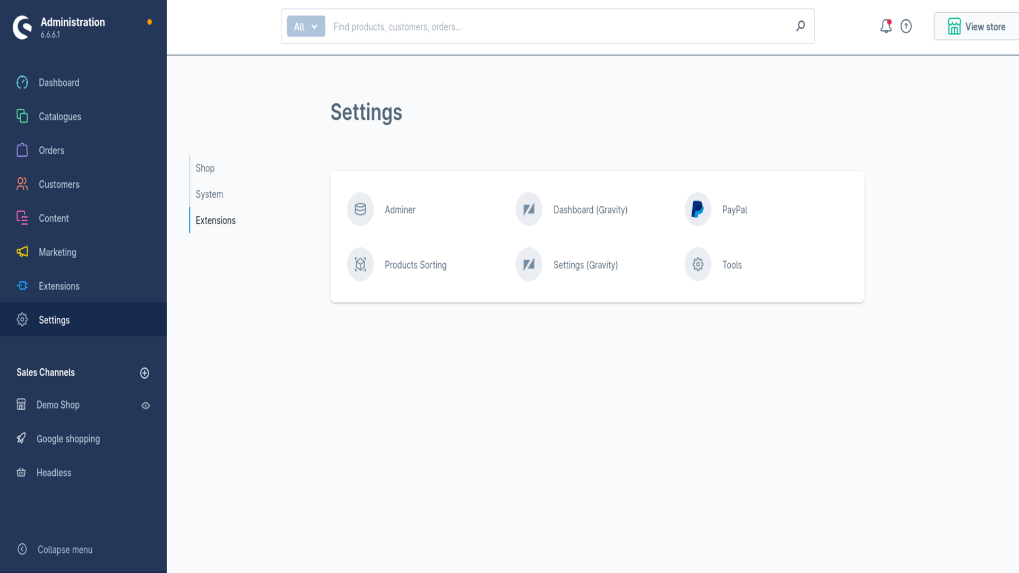Open Extensions in the main sidebar menu

pos(59,286)
